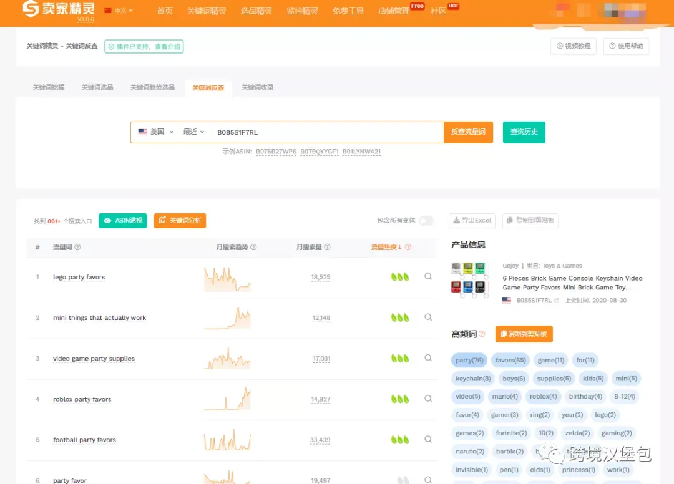Click the 查询历史 button
Screen dimensions: 674x484
[524, 132]
